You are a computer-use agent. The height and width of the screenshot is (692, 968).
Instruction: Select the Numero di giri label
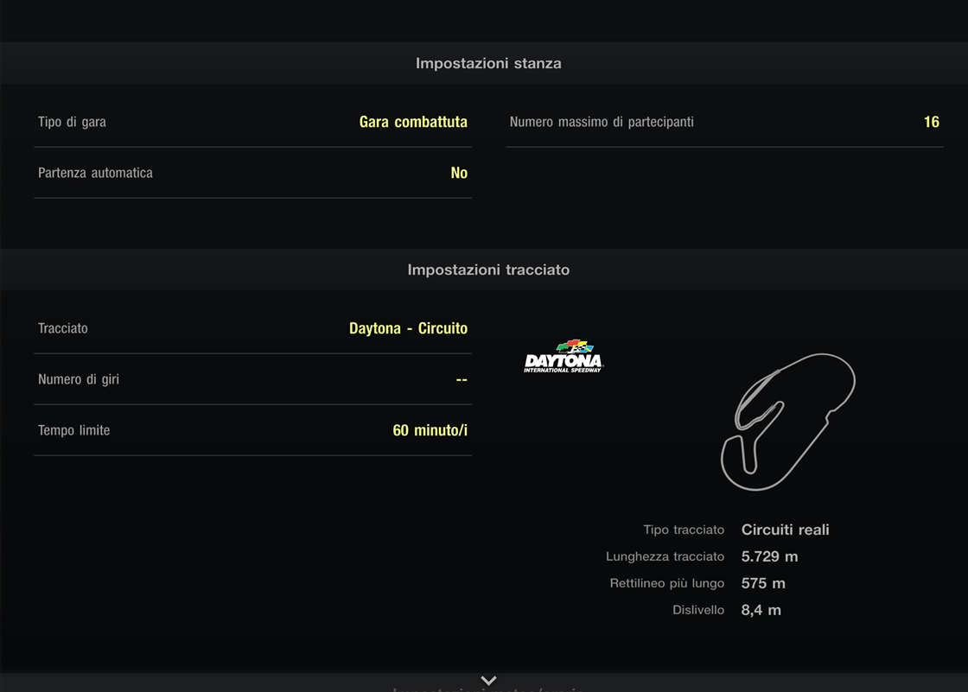coord(79,379)
